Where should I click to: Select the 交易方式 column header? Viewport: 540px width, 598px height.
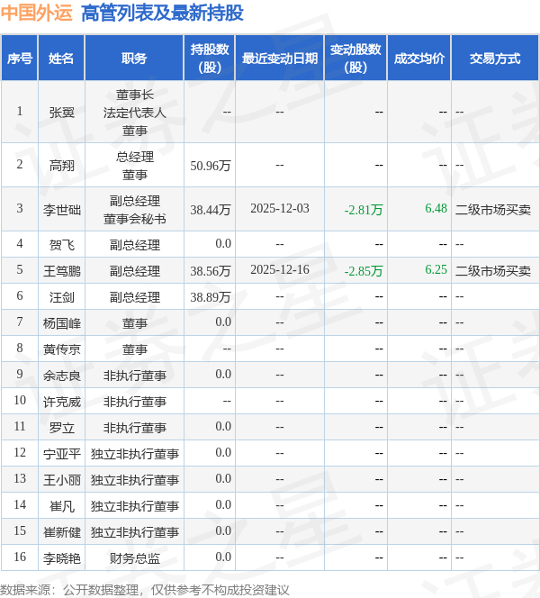pos(495,59)
